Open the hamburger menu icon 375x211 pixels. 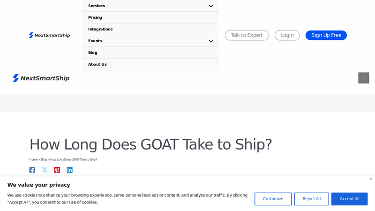tap(364, 78)
